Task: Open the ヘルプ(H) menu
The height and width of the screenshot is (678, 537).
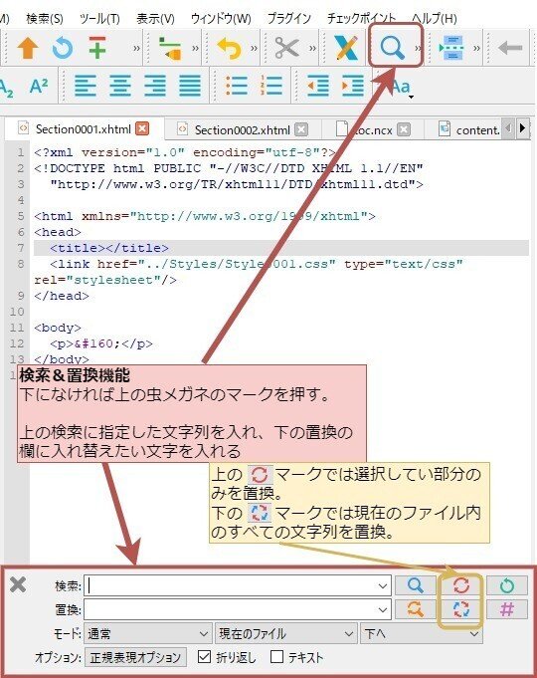Action: pyautogui.click(x=435, y=19)
